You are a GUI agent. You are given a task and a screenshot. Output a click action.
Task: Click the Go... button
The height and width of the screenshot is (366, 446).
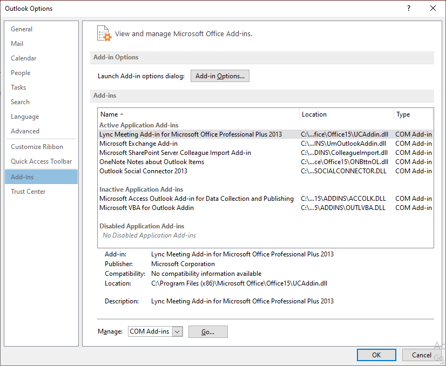[208, 331]
